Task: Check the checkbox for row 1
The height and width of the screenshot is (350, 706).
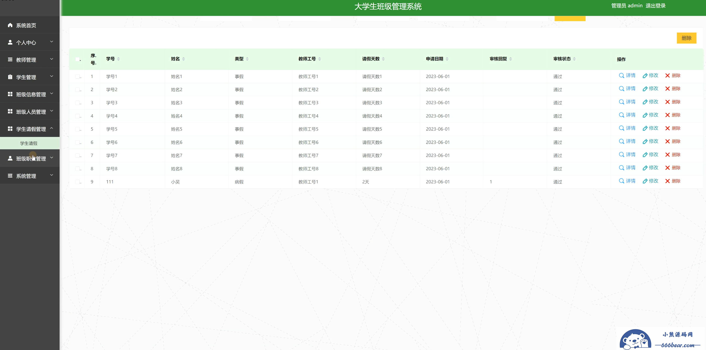Action: 77,76
